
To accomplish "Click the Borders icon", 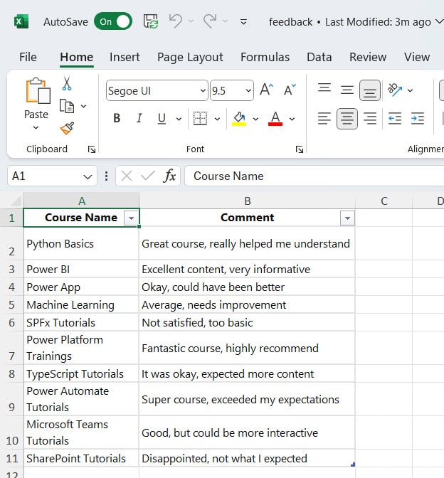I will click(201, 118).
